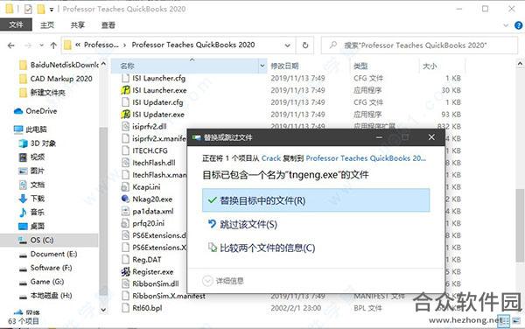The height and width of the screenshot is (329, 525).
Task: Open OneDrive in the navigation pane
Action: click(36, 111)
